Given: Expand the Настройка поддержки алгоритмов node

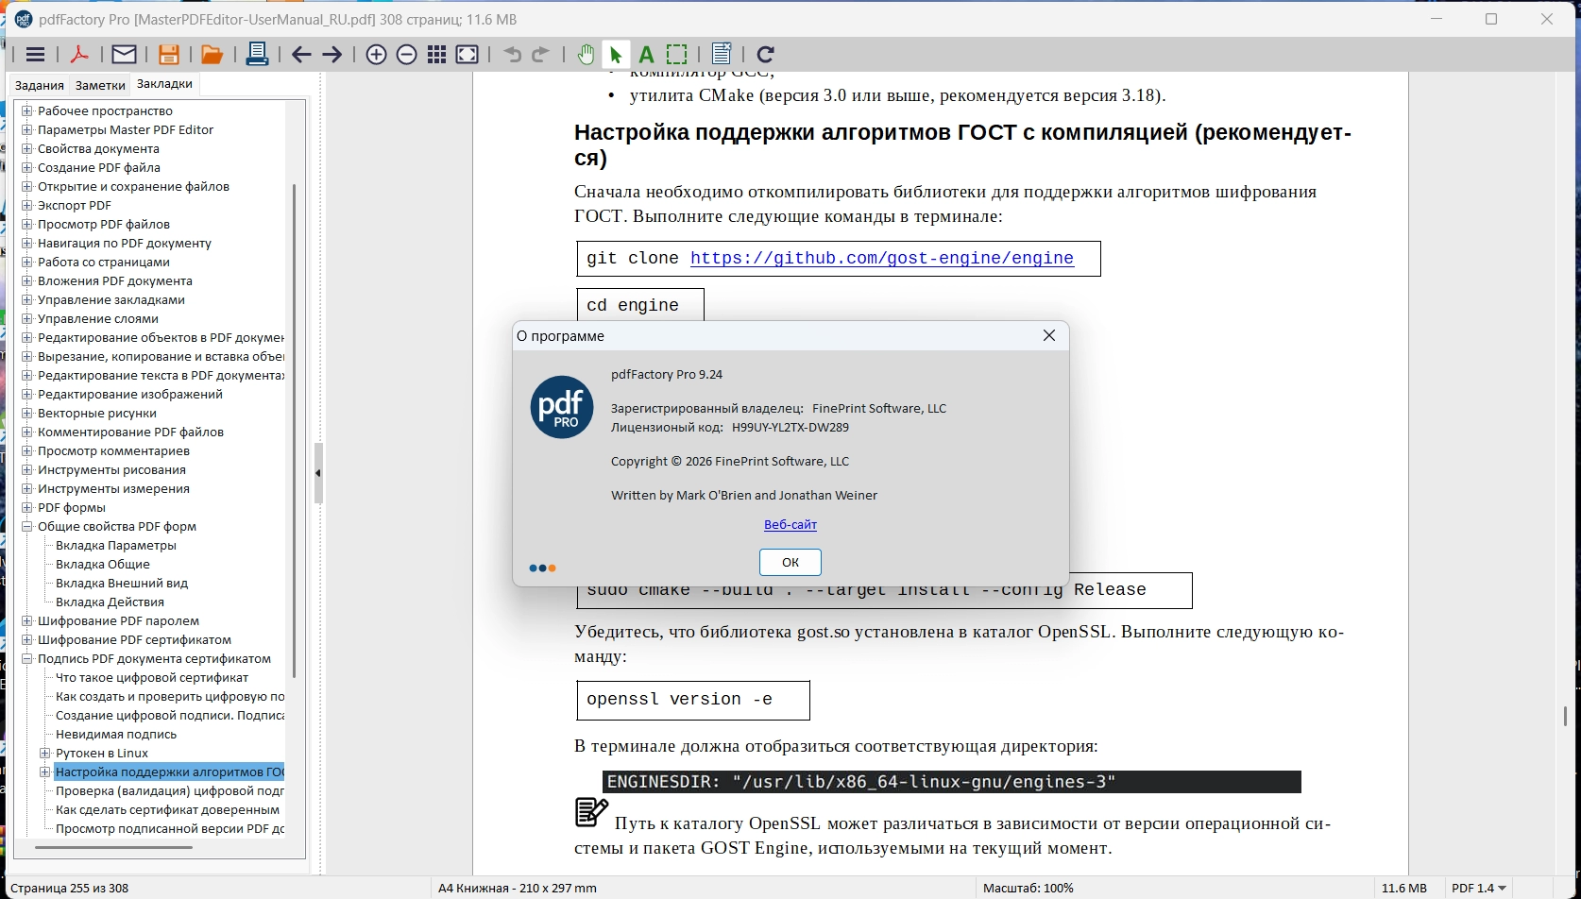Looking at the screenshot, I should [45, 772].
